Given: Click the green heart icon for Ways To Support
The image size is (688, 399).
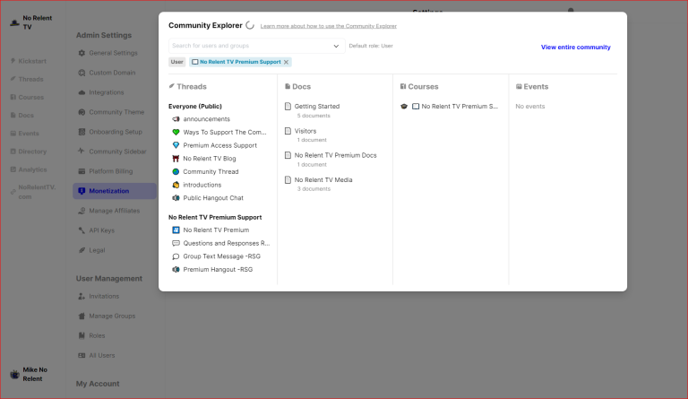Looking at the screenshot, I should tap(176, 132).
